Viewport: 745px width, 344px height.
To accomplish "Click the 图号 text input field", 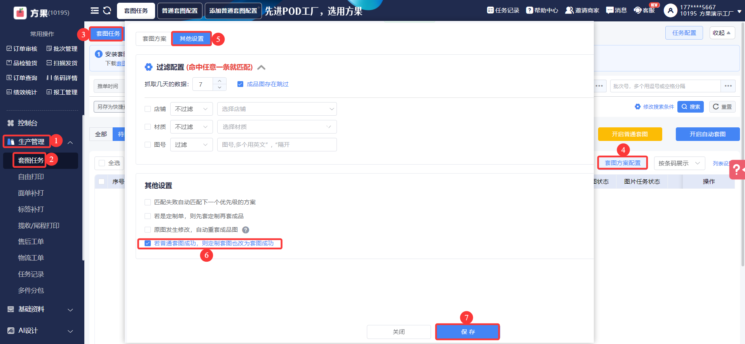I will [277, 145].
